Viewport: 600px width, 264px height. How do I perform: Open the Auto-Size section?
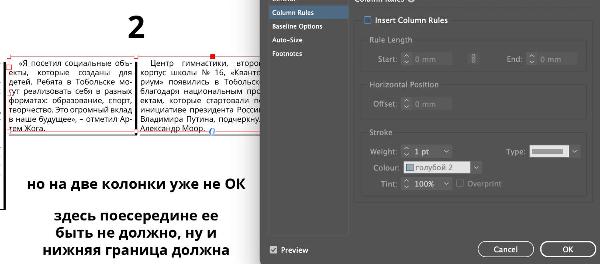point(287,40)
